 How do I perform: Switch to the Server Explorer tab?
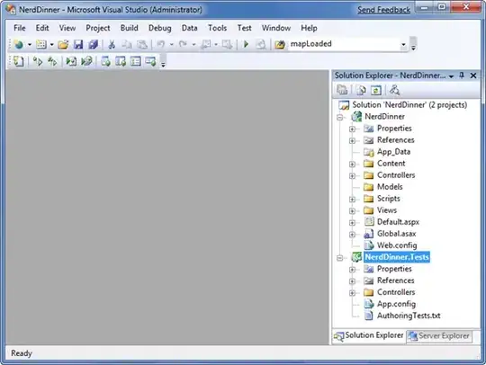click(x=439, y=335)
